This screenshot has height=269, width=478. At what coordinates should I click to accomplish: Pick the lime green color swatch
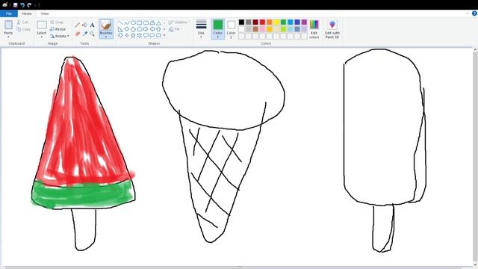click(284, 29)
